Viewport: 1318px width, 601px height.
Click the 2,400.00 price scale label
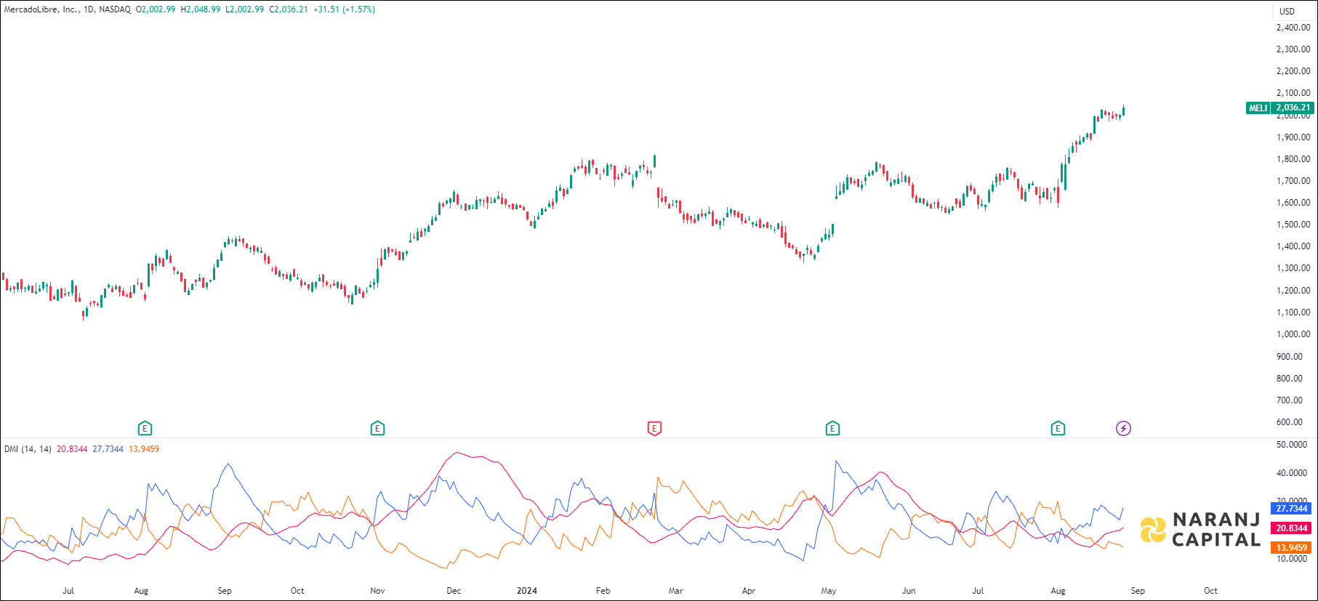pyautogui.click(x=1293, y=28)
